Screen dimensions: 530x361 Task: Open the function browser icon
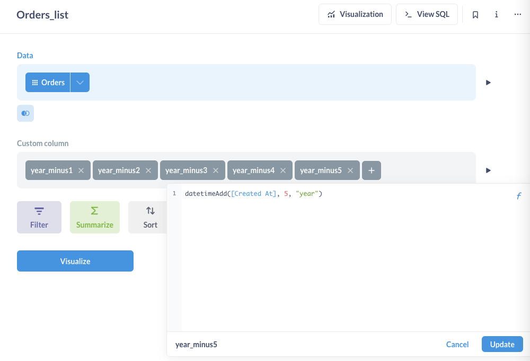point(518,196)
